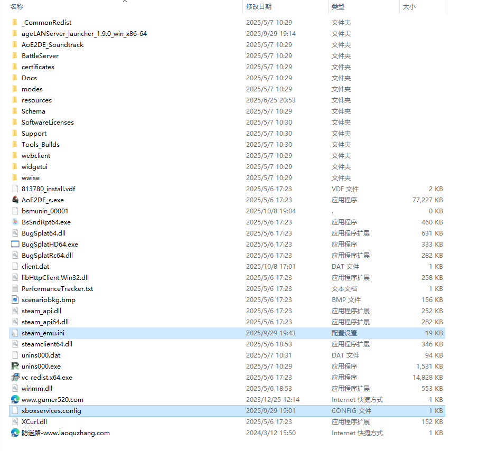Select the xboxservices.config file name
The width and height of the screenshot is (497, 451).
(x=51, y=410)
